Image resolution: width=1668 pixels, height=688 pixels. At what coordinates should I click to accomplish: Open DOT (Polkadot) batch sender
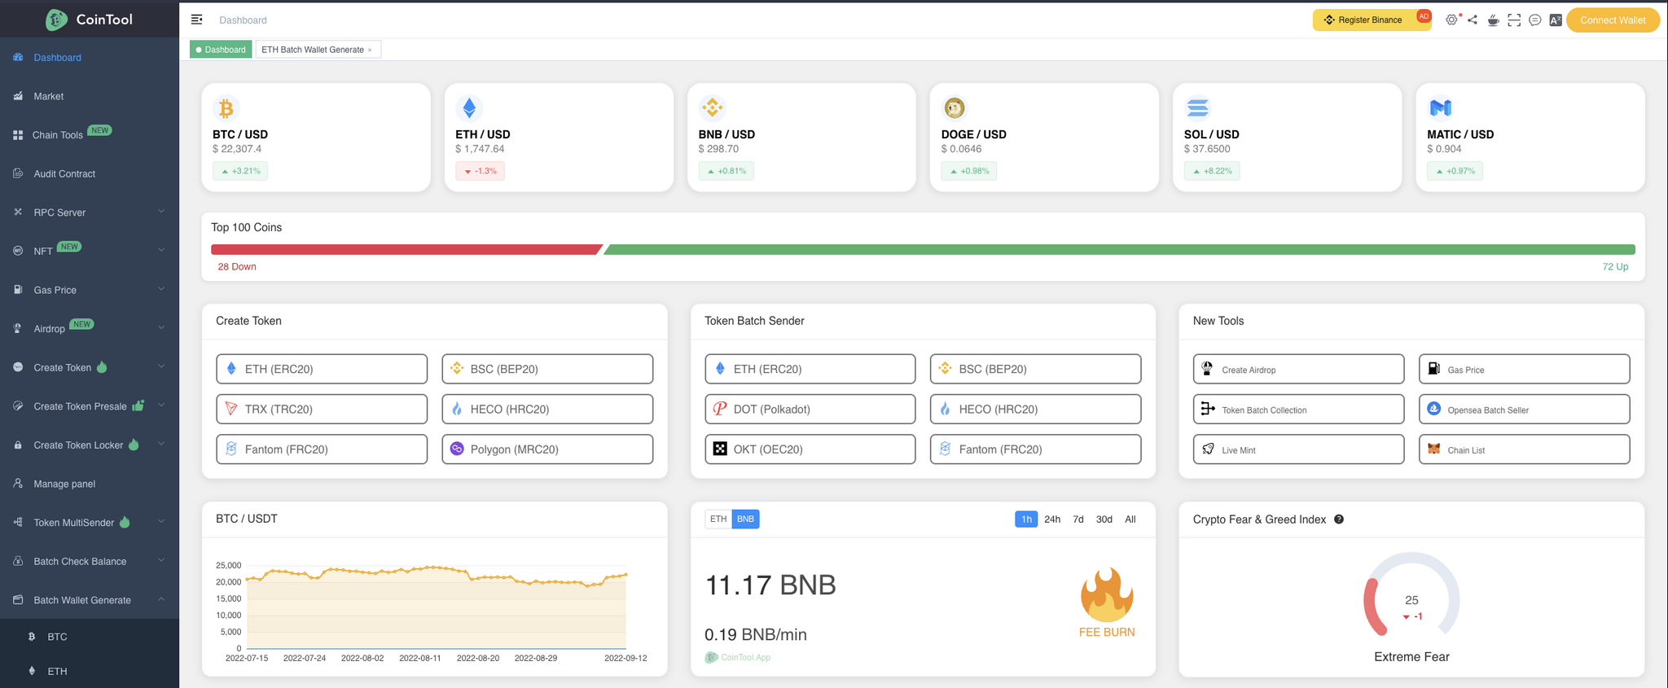click(810, 409)
